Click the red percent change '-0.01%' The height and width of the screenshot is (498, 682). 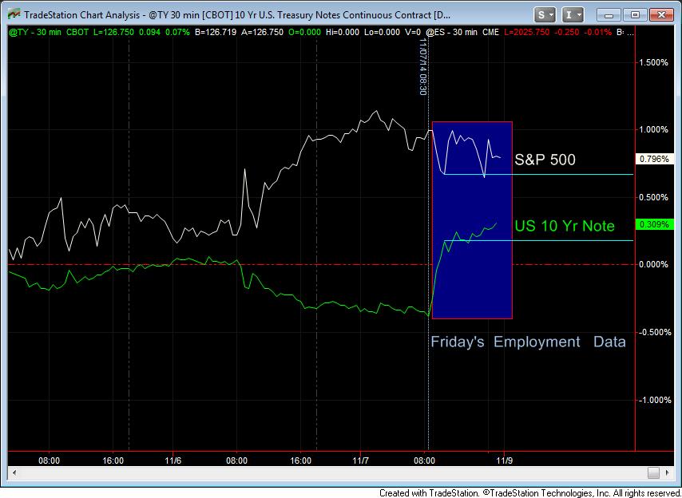tap(597, 32)
